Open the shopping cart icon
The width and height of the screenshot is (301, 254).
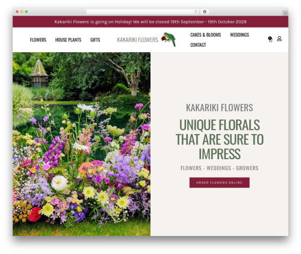pyautogui.click(x=270, y=39)
